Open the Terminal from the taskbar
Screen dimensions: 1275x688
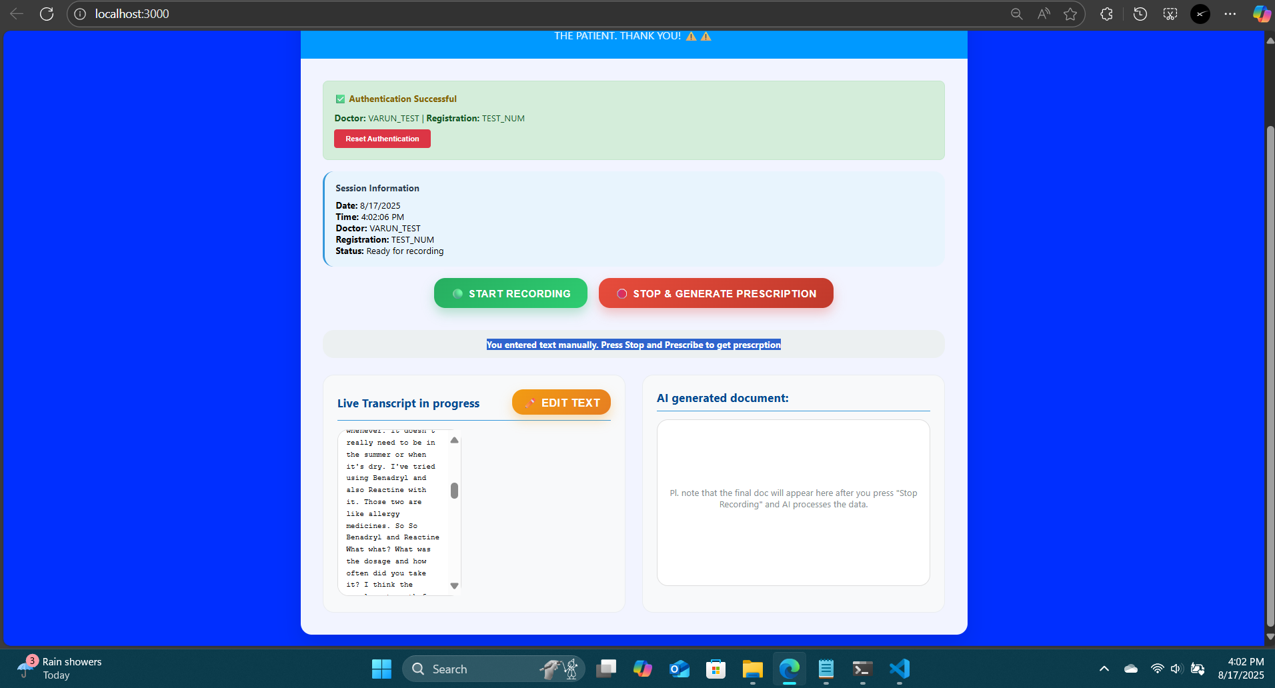862,669
